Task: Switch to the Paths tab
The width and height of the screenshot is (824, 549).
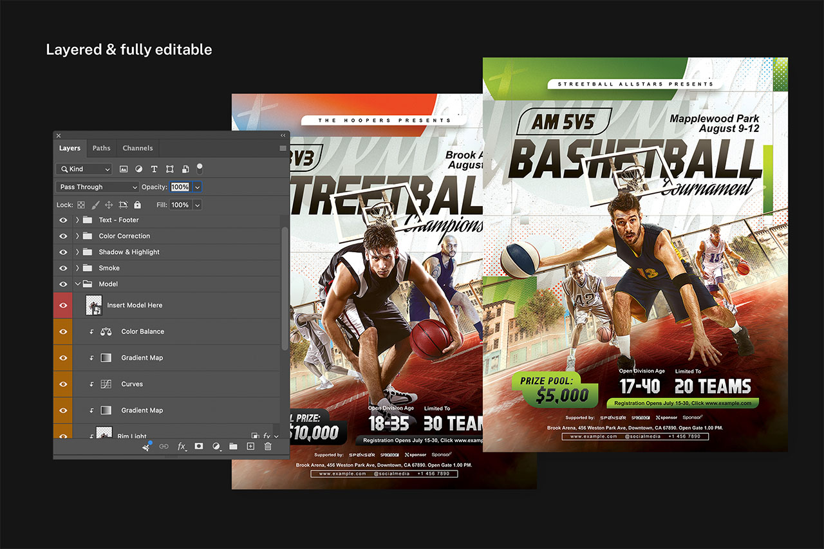Action: click(101, 148)
